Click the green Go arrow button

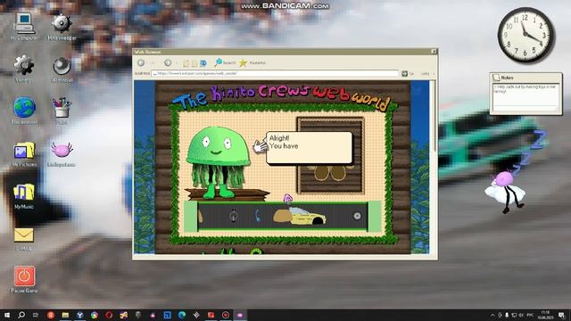(404, 73)
